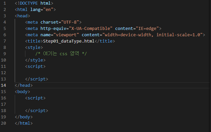Click the charset="UTF-8" attribute

[x=60, y=22]
